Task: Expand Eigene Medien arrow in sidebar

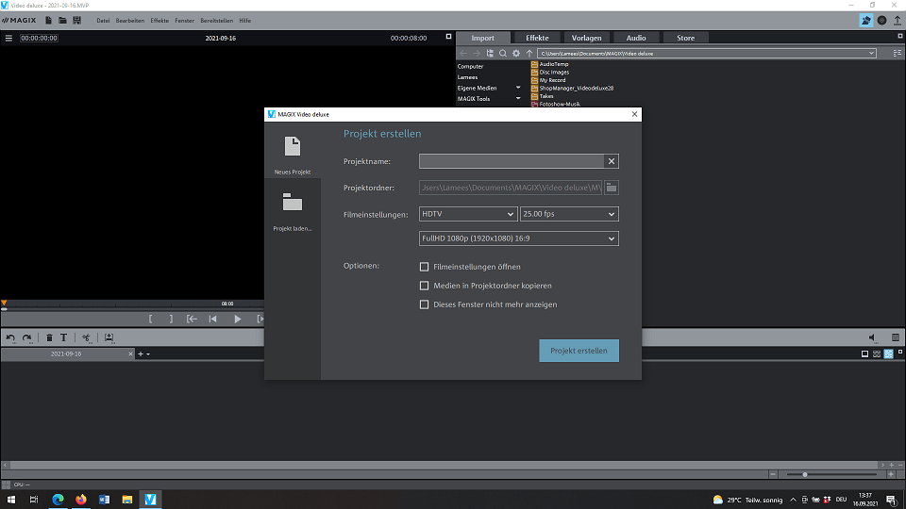Action: pos(518,88)
